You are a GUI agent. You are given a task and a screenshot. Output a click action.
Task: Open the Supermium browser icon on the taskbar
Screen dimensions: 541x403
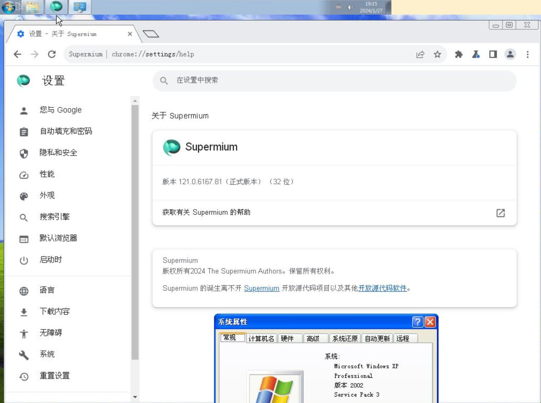tap(56, 7)
